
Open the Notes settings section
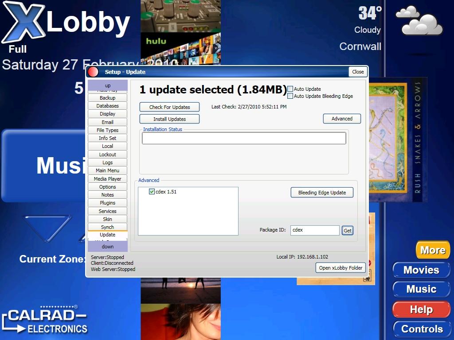[107, 195]
